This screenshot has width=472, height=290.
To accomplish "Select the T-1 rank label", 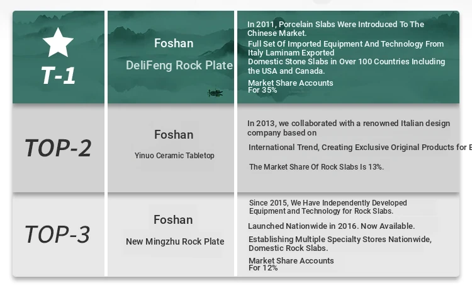I will [x=58, y=75].
